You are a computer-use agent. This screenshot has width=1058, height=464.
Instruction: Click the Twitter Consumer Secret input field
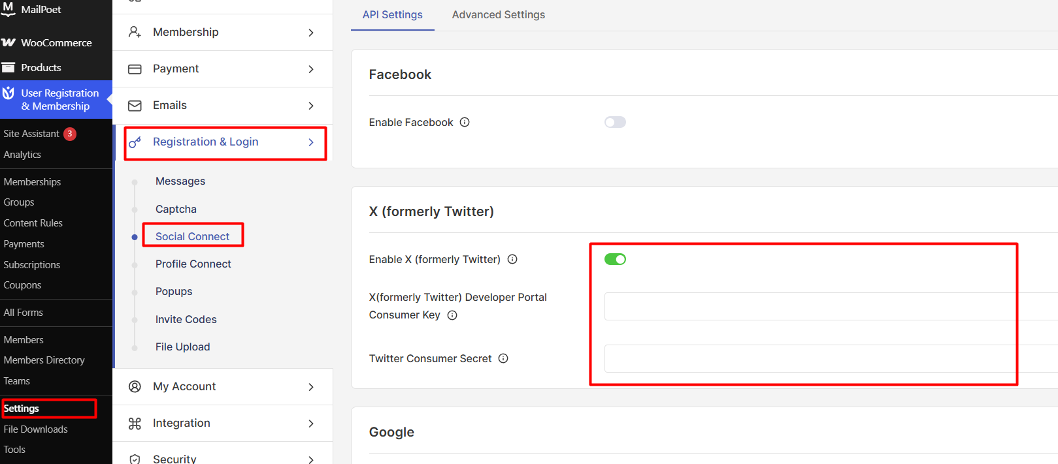pos(831,358)
